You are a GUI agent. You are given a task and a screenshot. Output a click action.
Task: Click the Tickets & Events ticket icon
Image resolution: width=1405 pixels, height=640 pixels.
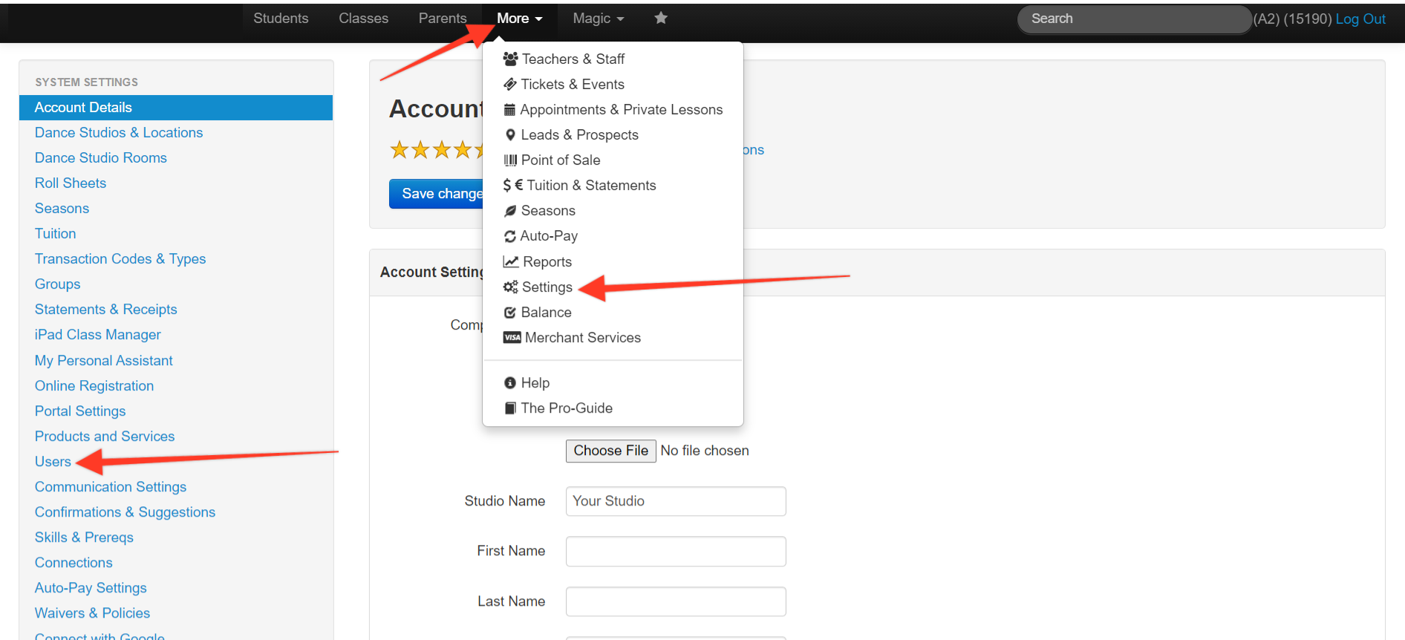[x=510, y=84]
